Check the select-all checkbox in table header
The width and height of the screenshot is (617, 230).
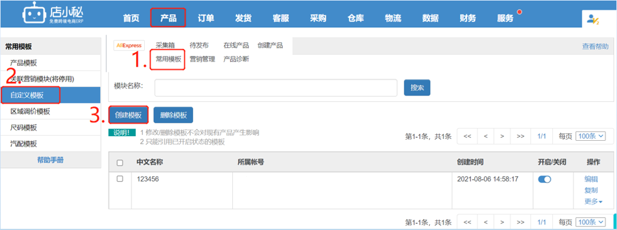pyautogui.click(x=120, y=163)
